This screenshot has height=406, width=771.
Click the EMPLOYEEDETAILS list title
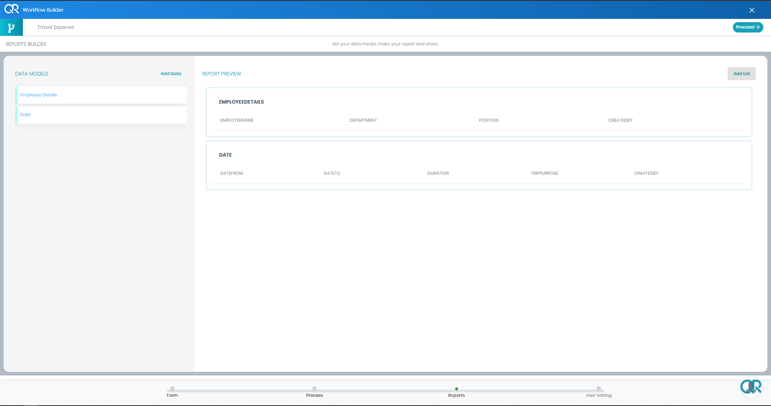(x=241, y=102)
